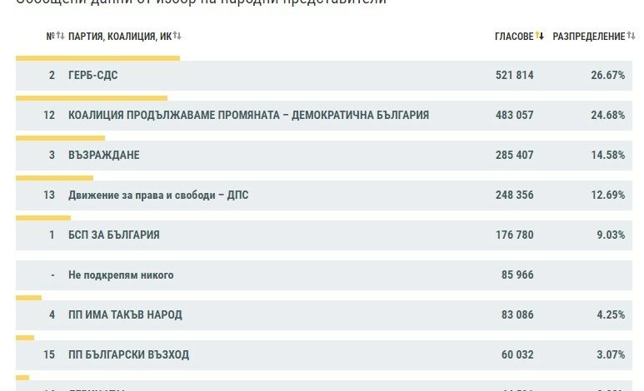Click the 521 814 votes value
The height and width of the screenshot is (391, 644).
point(514,75)
